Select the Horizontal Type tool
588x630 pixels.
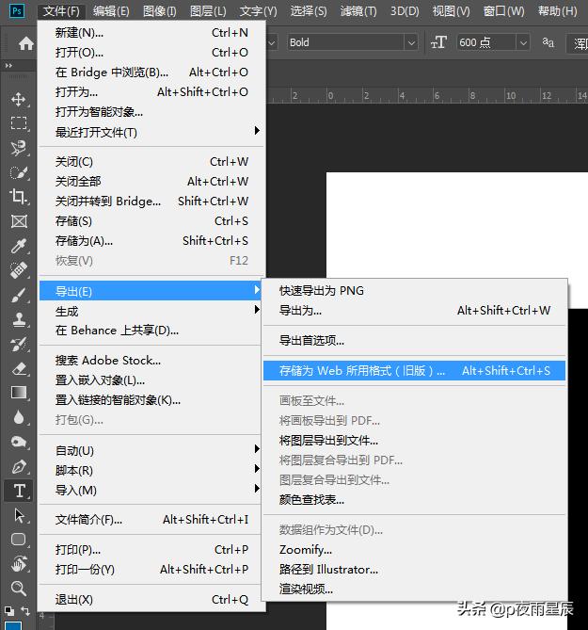click(19, 491)
